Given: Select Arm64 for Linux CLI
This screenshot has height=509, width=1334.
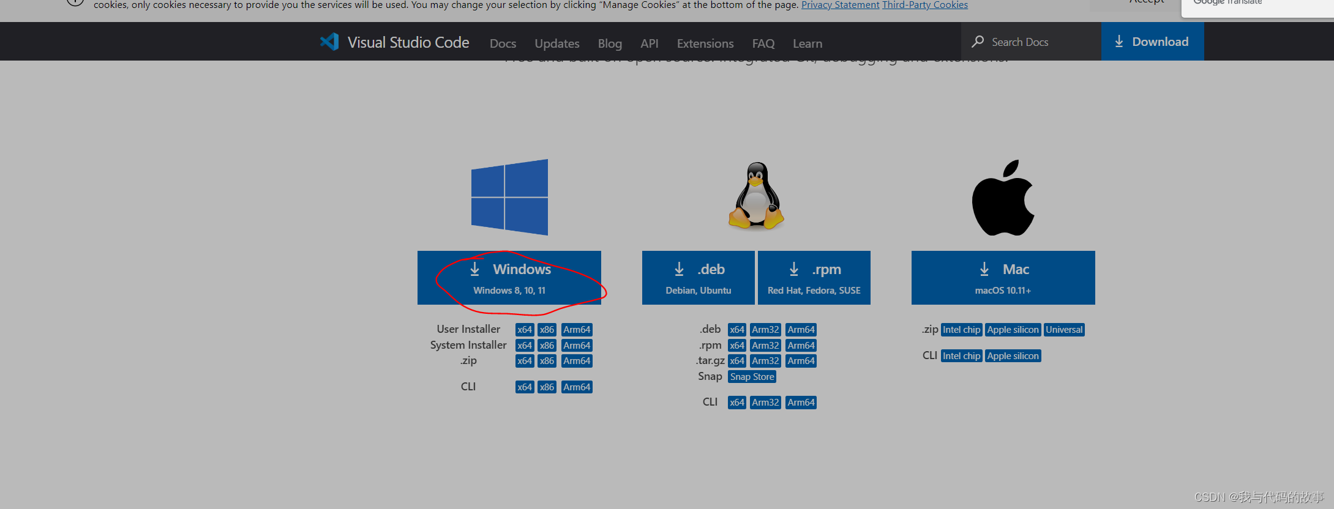Looking at the screenshot, I should (801, 403).
